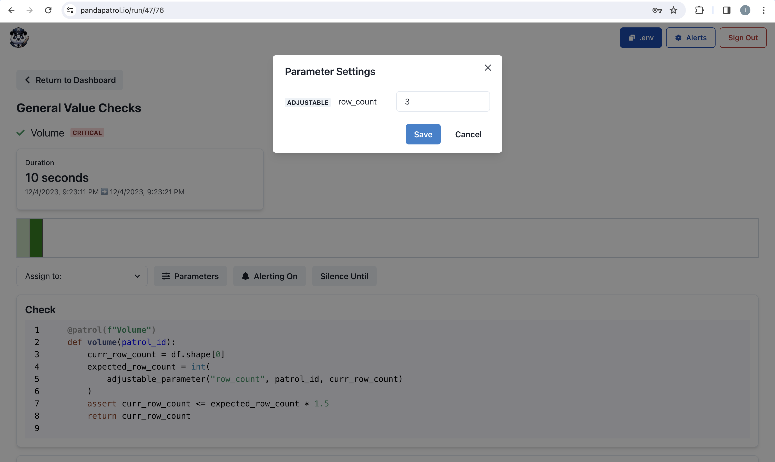The width and height of the screenshot is (775, 462).
Task: Go forward in browser history
Action: point(29,10)
